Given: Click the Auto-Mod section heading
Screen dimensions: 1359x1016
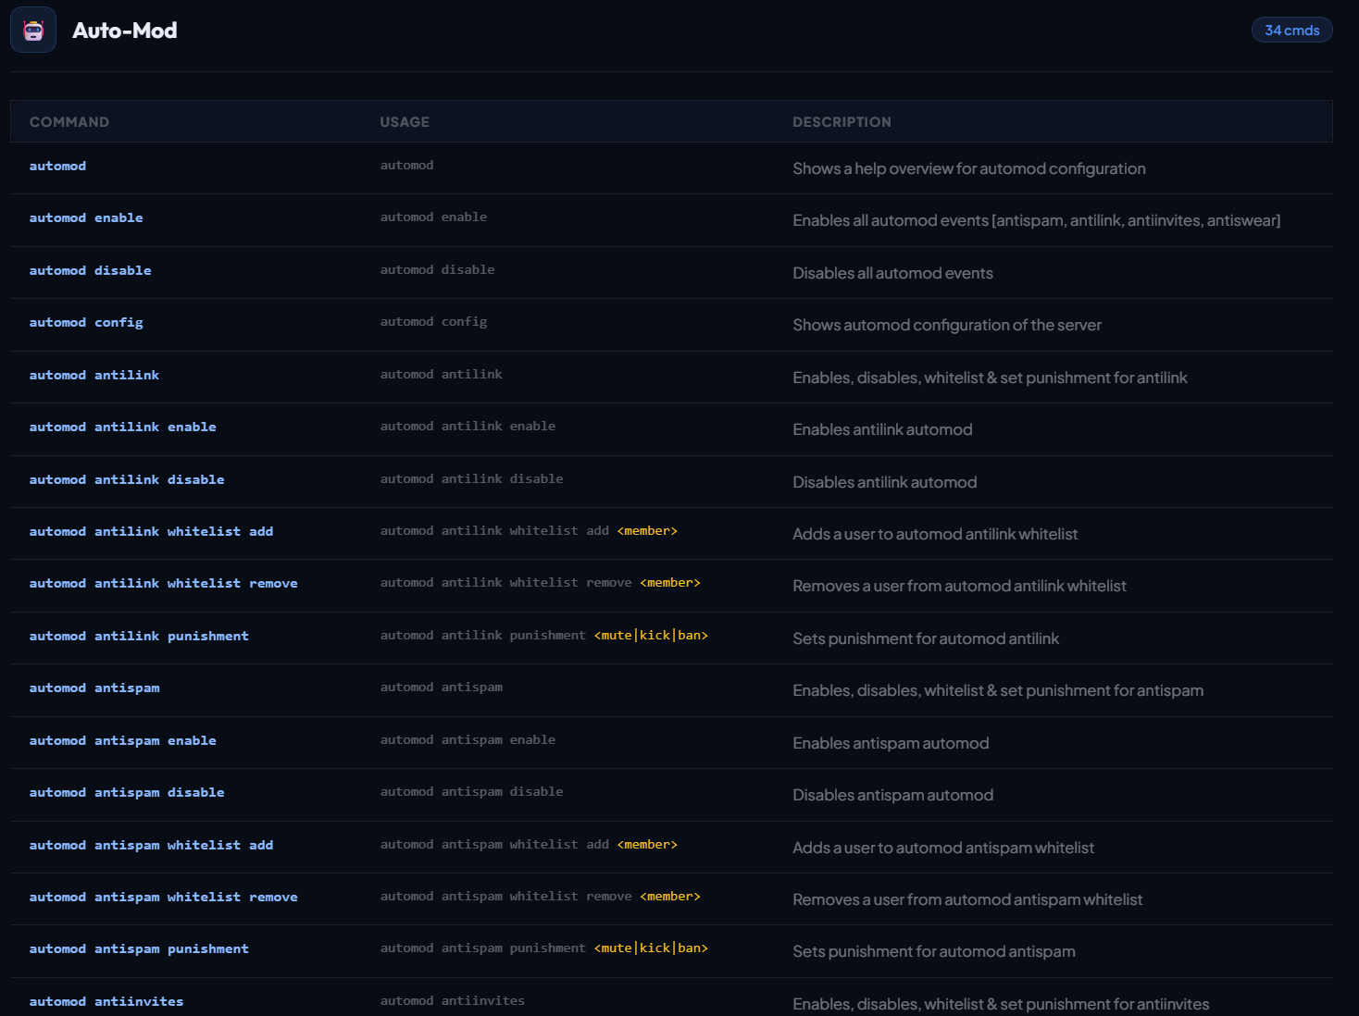Looking at the screenshot, I should 125,31.
